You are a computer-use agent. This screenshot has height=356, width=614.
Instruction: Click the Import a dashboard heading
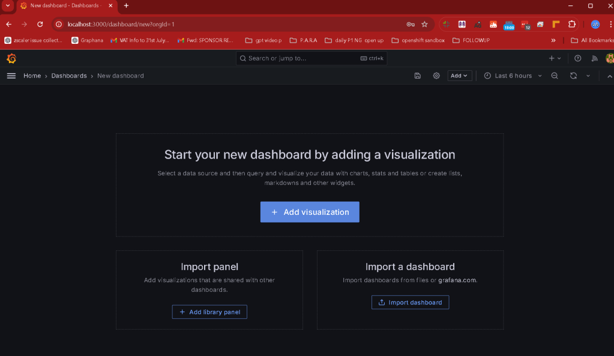pyautogui.click(x=410, y=267)
